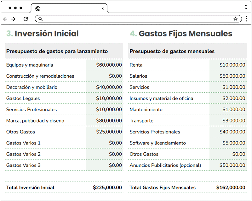
Task: Click the Salarios row label
Action: tap(138, 76)
